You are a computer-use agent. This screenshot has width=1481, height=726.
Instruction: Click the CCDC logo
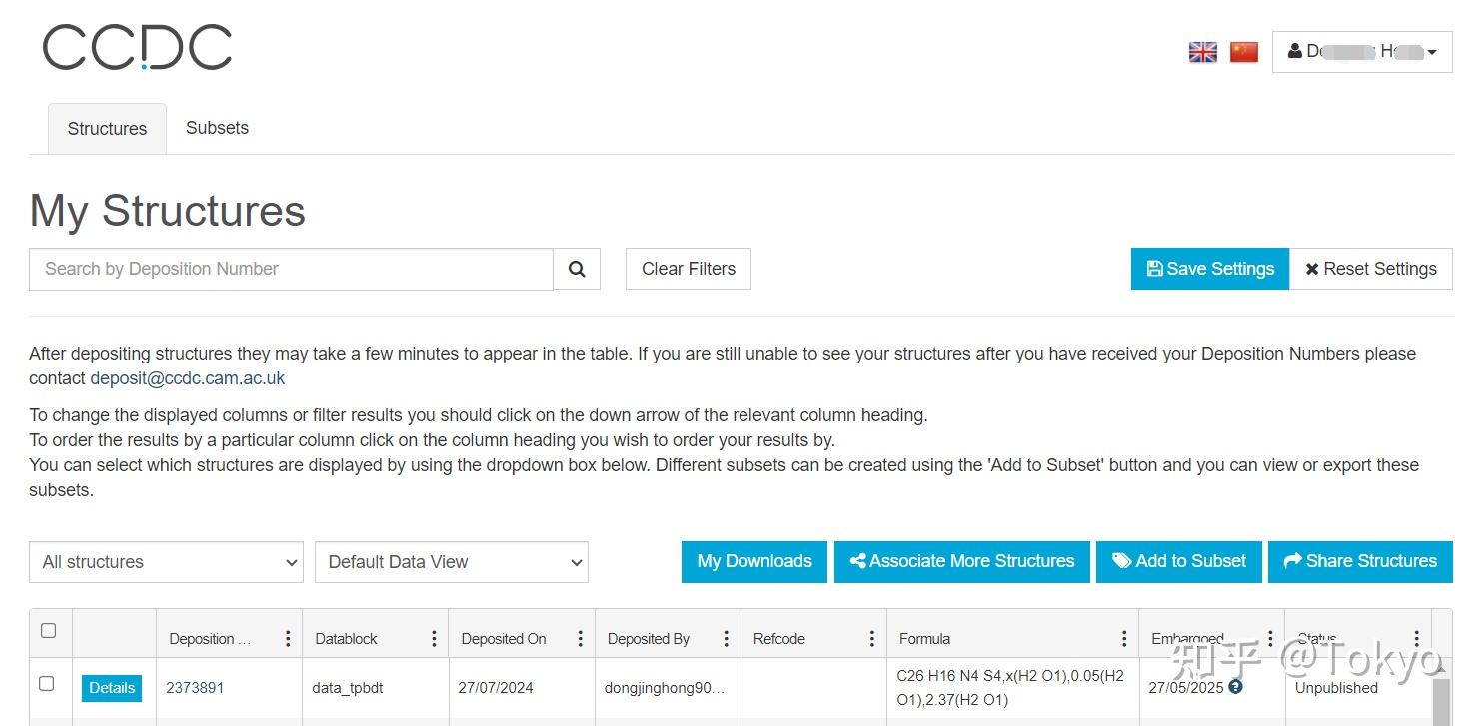tap(137, 48)
